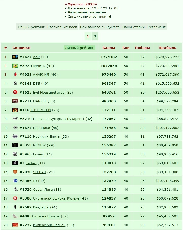Click the DSS syndicate S logo
The image size is (183, 230).
(15, 83)
